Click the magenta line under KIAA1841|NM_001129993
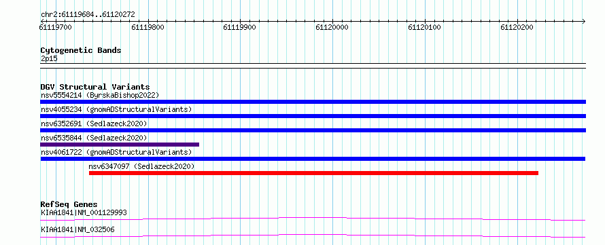The height and width of the screenshot is (245, 605). (313, 219)
